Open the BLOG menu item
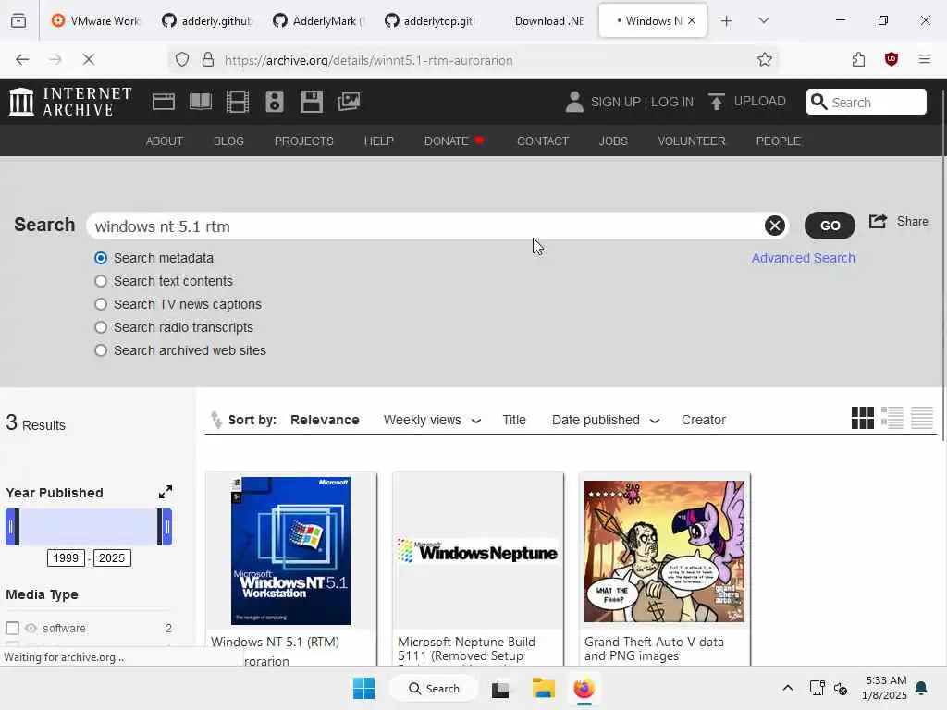Image resolution: width=947 pixels, height=710 pixels. 228,141
